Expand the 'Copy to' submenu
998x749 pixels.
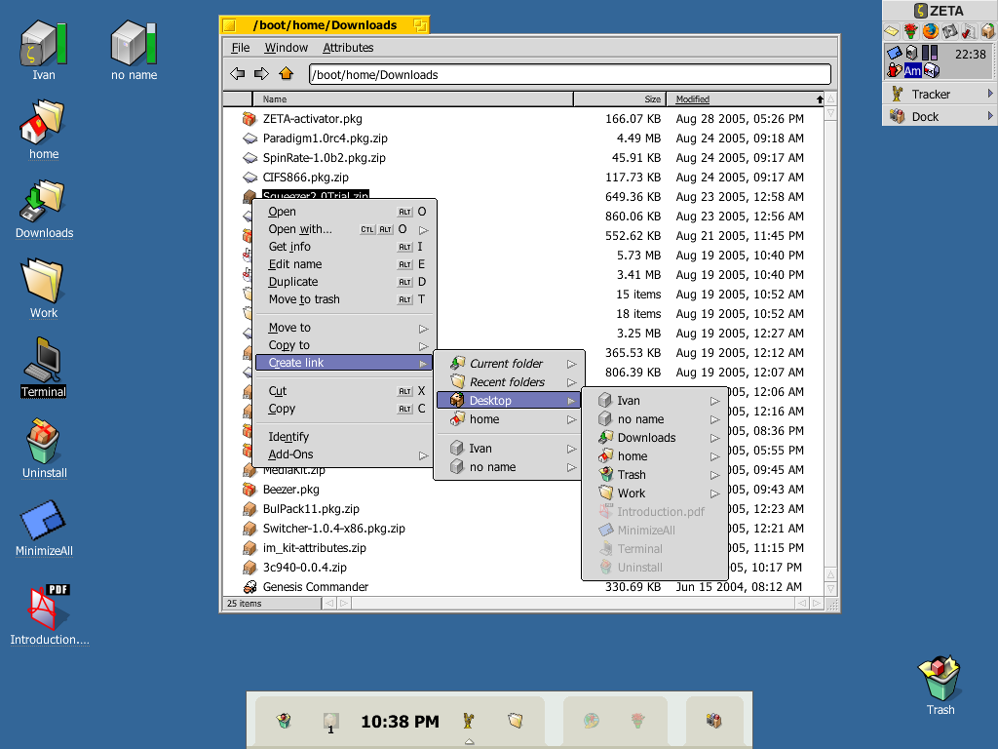pyautogui.click(x=424, y=346)
